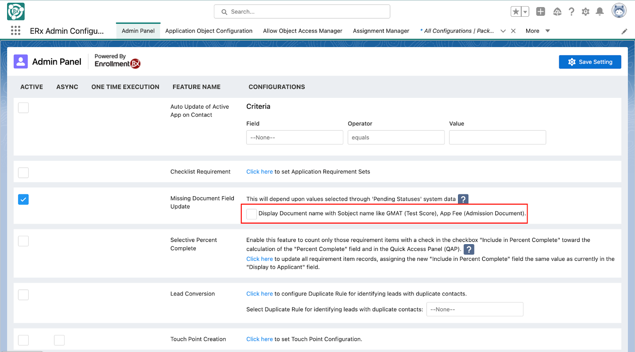Open the Select Duplicate Rule dropdown
The height and width of the screenshot is (352, 635).
pyautogui.click(x=475, y=309)
